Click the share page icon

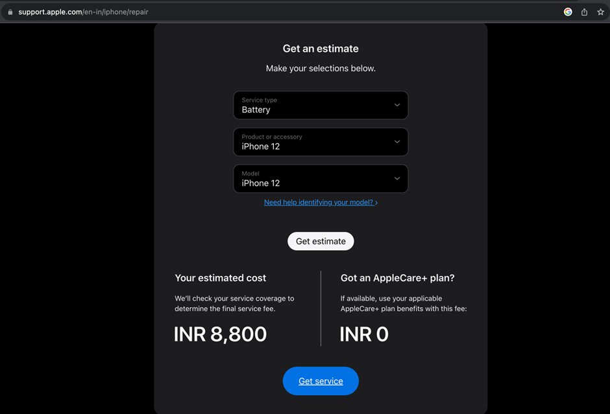pos(584,12)
